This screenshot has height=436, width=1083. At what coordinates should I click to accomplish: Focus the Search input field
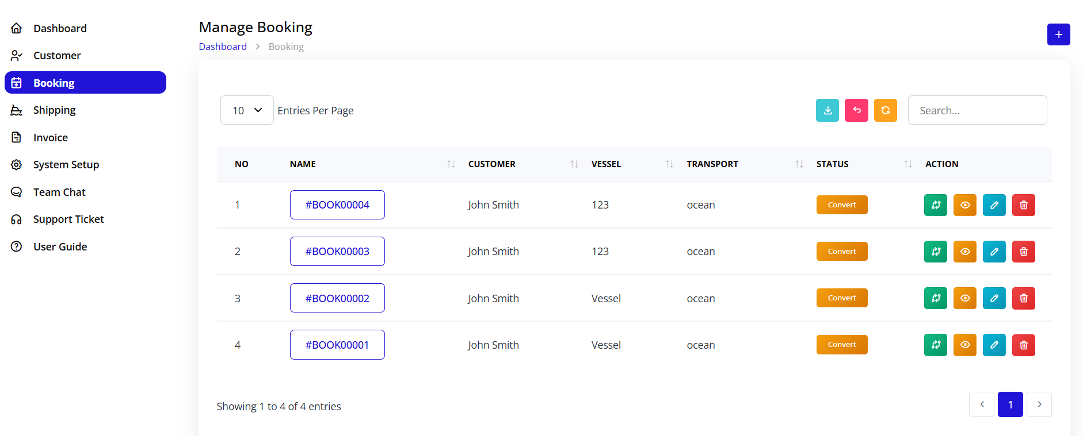(x=977, y=110)
